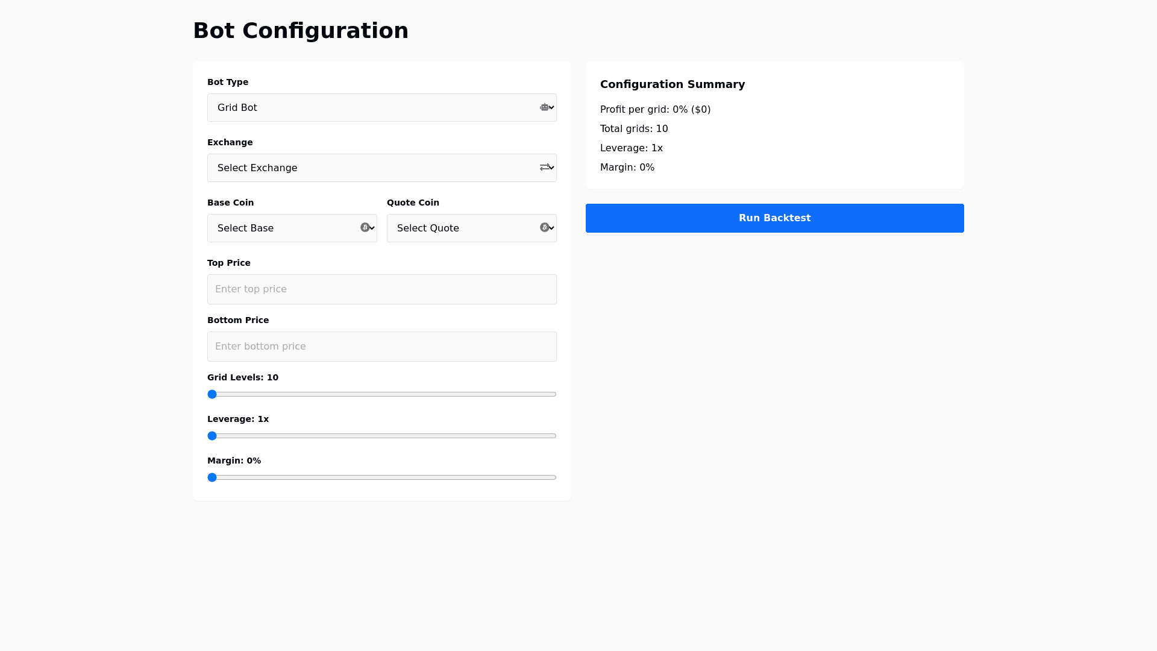The image size is (1157, 651).
Task: Click the Leverage slider handle
Action: tap(212, 436)
